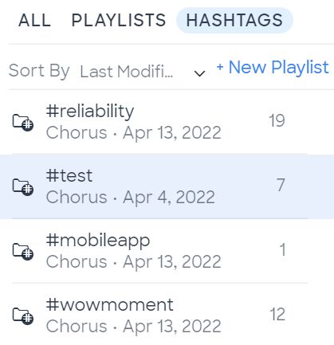The image size is (334, 345).
Task: Expand the Sort By dropdown chevron
Action: [x=199, y=73]
